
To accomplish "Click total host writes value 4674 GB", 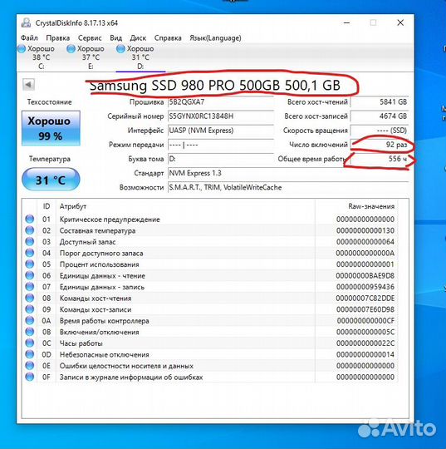I will 380,116.
